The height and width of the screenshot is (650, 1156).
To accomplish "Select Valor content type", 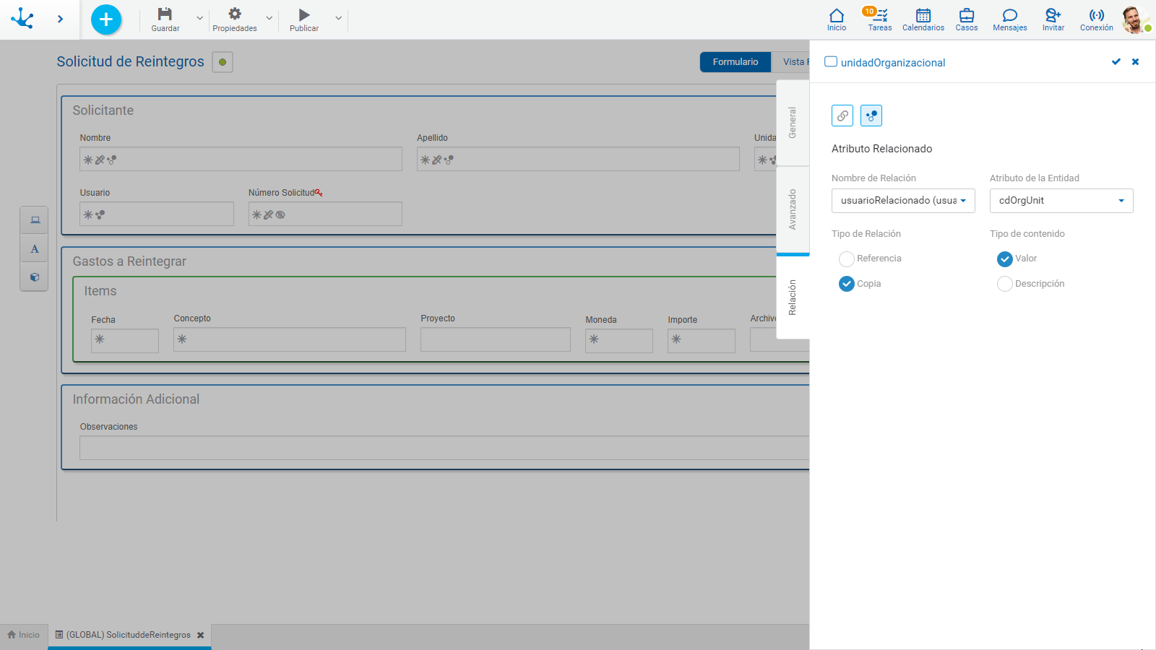I will 1005,259.
